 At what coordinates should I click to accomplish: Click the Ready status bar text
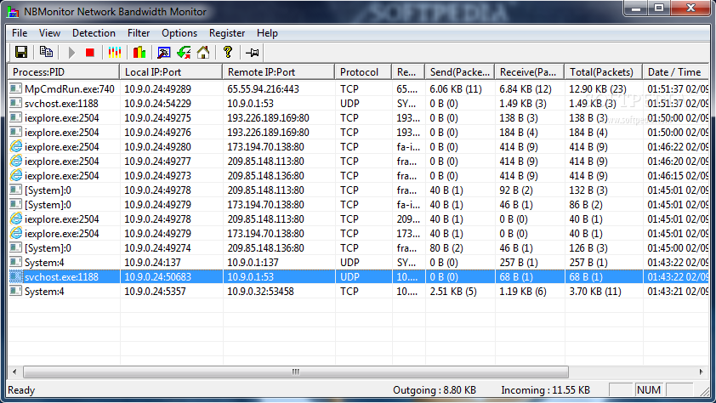click(x=21, y=390)
